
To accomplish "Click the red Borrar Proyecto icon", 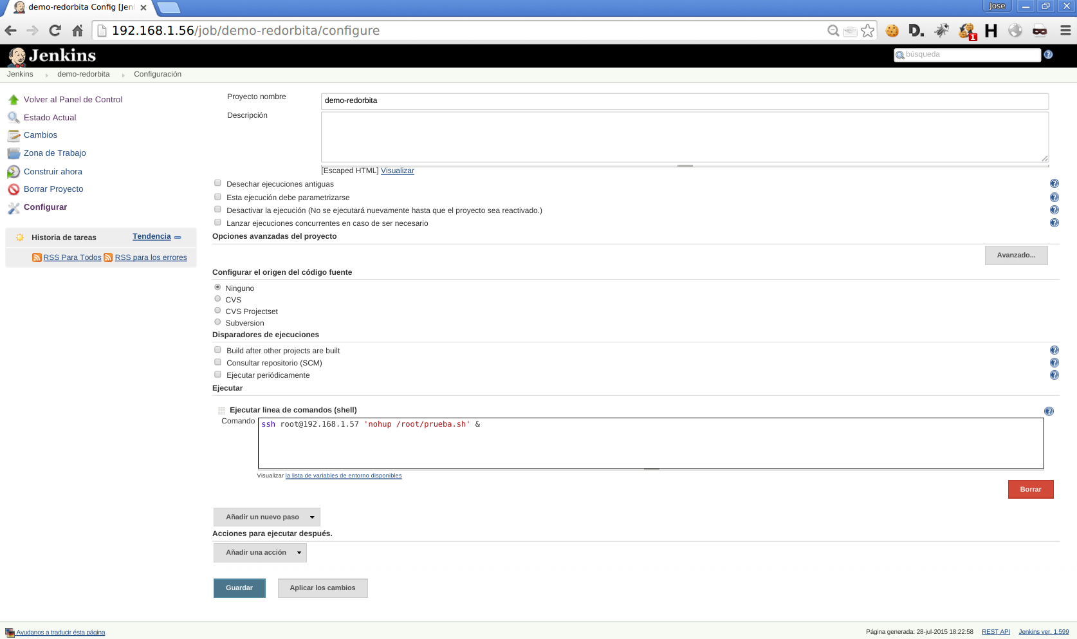I will click(14, 189).
